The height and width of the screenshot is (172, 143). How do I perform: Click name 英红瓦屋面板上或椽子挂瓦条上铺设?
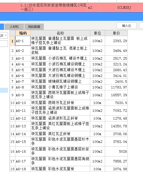[60, 126]
